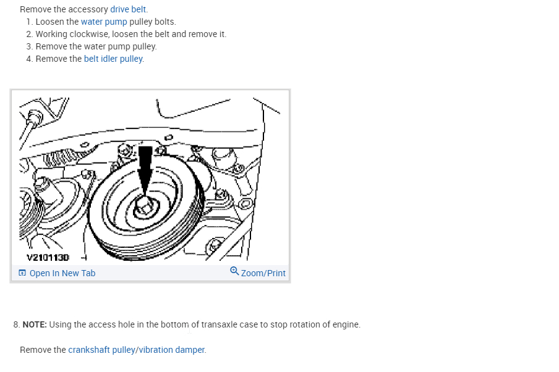Open the crankshaft pulley/vibration damper link
This screenshot has width=559, height=372.
point(136,350)
